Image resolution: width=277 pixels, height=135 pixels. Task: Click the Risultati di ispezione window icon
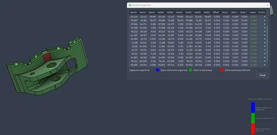[130, 5]
